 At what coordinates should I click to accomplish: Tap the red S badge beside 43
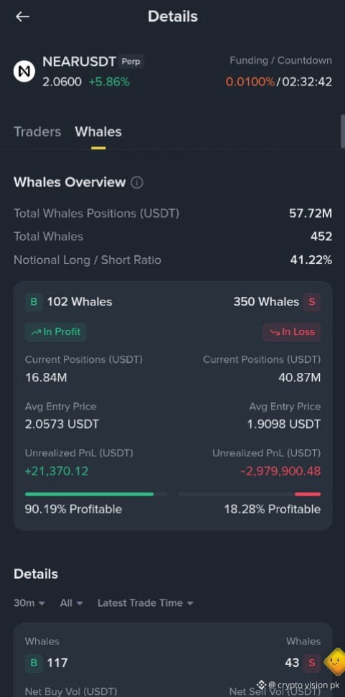[x=312, y=663]
